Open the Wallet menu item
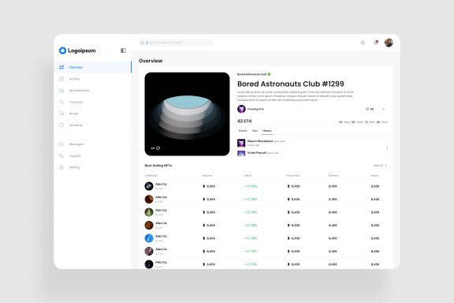Screen dimensions: 454x303 click(x=93, y=114)
